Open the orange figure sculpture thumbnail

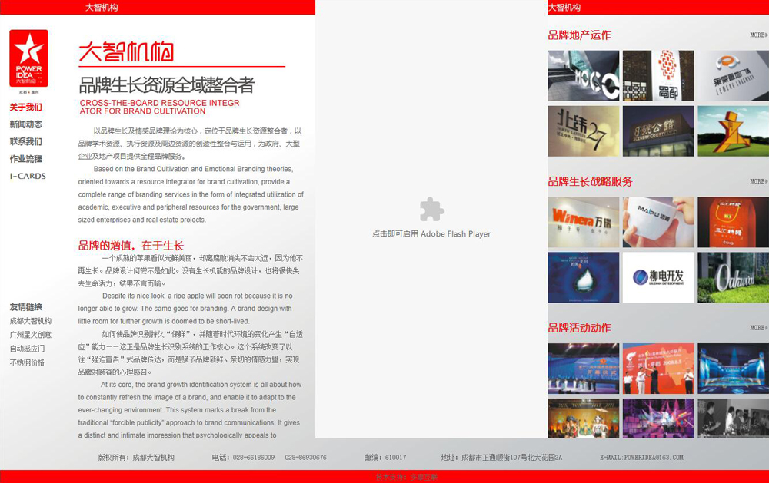tap(733, 131)
